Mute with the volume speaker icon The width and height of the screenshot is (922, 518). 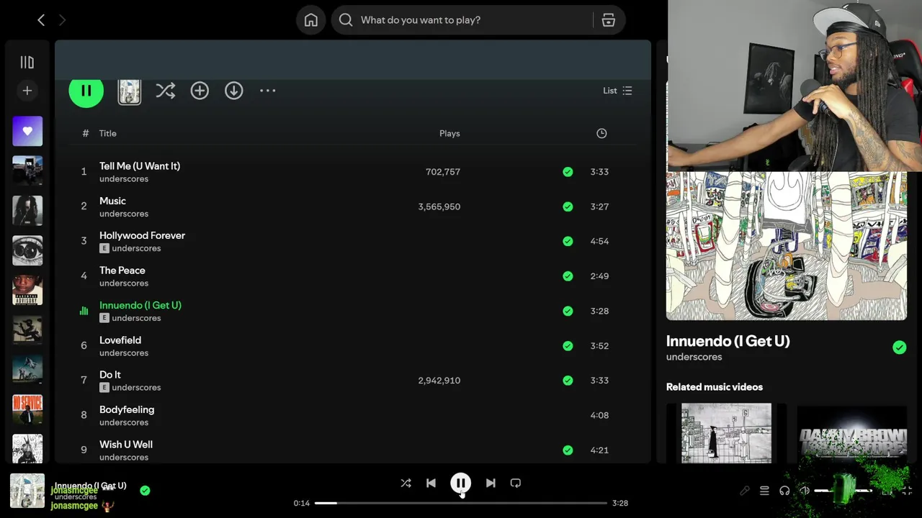point(805,491)
